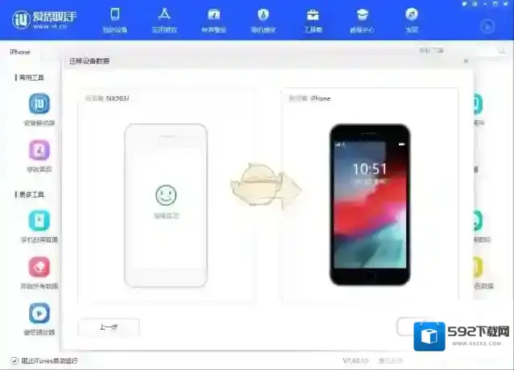Open the pink erase all data icon
514x370 pixels.
click(x=39, y=267)
